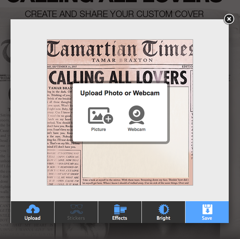Open the Upload cloud toolbar item
This screenshot has width=240, height=239.
[32, 212]
